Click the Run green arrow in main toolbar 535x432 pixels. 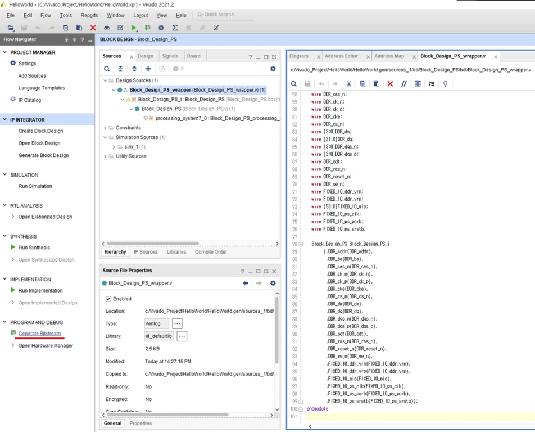tap(134, 28)
